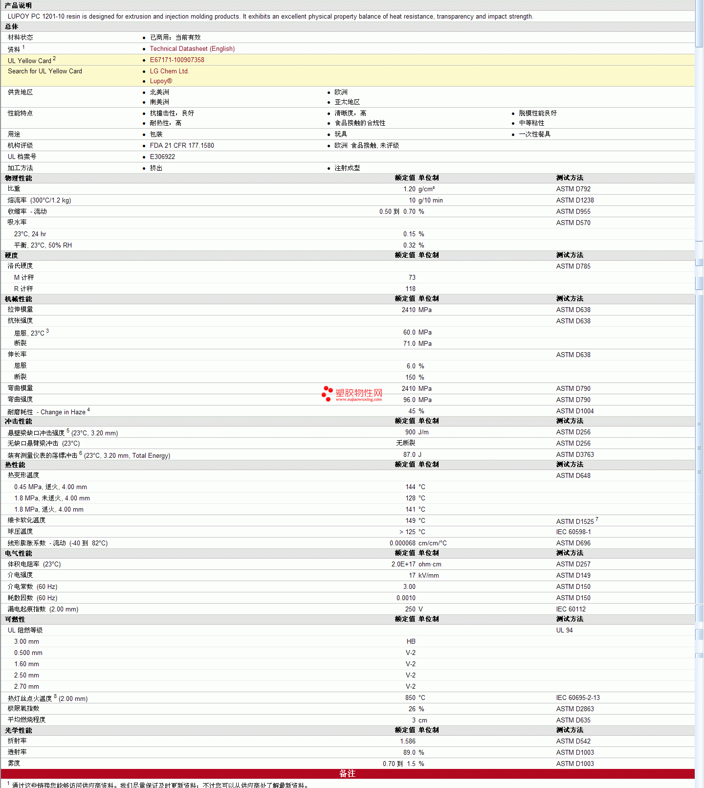Click the '60.0 MPa' yield strength value

point(418,333)
